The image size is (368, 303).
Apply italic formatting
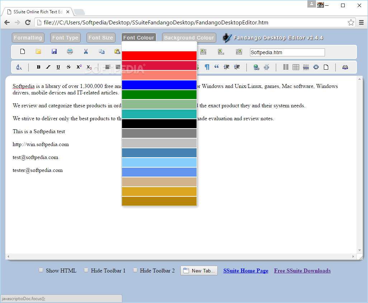pos(48,67)
